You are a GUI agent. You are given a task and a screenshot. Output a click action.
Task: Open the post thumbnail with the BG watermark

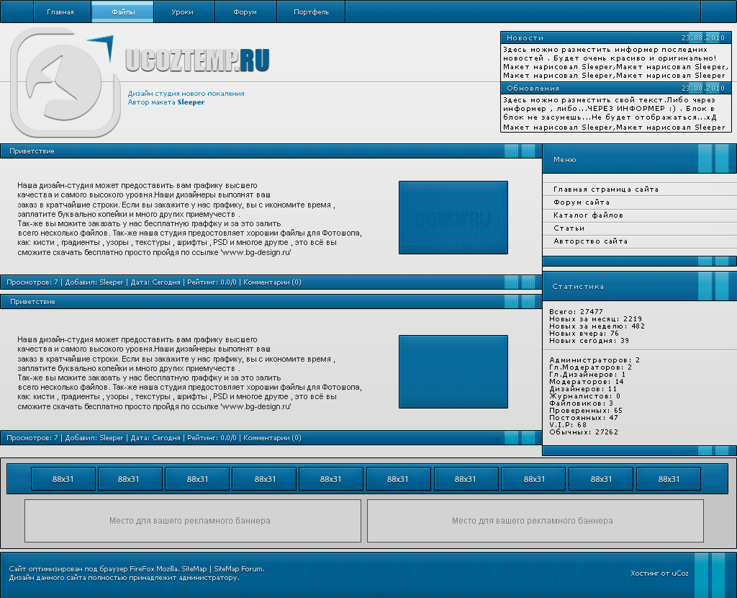[x=453, y=218]
